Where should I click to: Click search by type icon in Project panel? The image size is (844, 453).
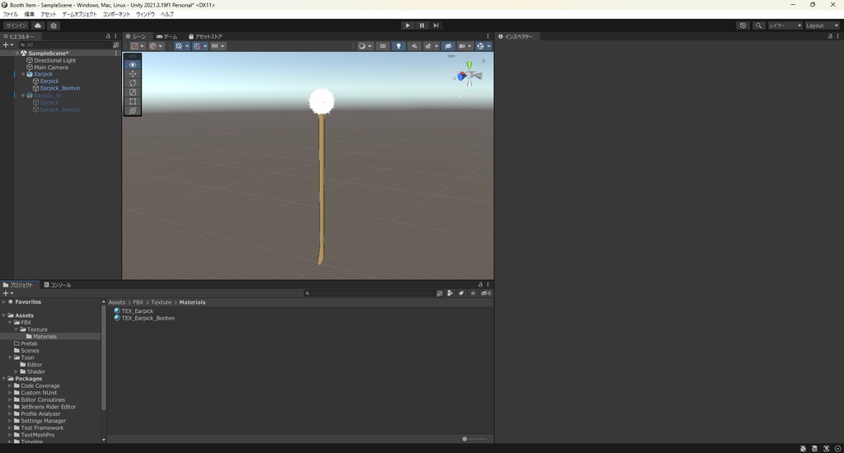(x=450, y=293)
